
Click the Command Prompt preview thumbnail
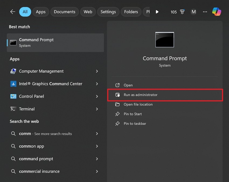[x=164, y=40]
